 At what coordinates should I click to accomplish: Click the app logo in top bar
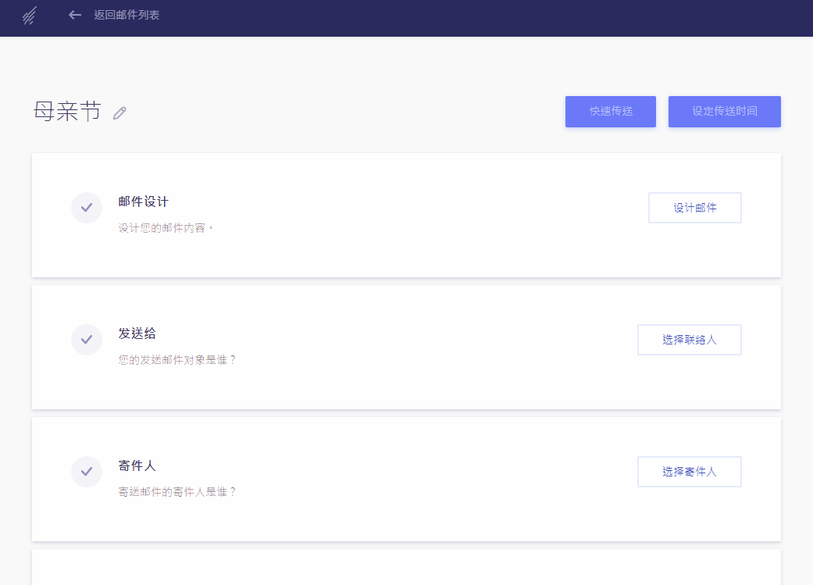click(30, 16)
